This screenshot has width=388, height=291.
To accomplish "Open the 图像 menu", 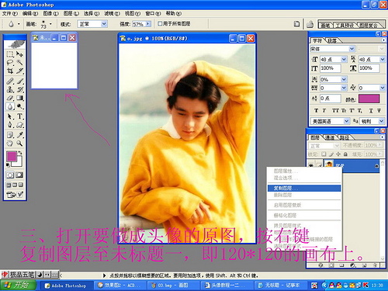I will pyautogui.click(x=50, y=13).
